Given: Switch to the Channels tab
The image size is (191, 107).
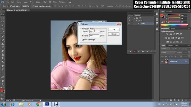Looking at the screenshot, I should 170,45.
